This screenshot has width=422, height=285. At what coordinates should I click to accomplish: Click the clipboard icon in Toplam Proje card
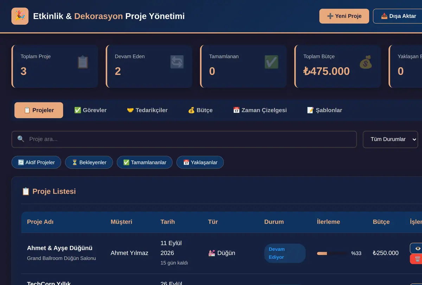pos(83,62)
